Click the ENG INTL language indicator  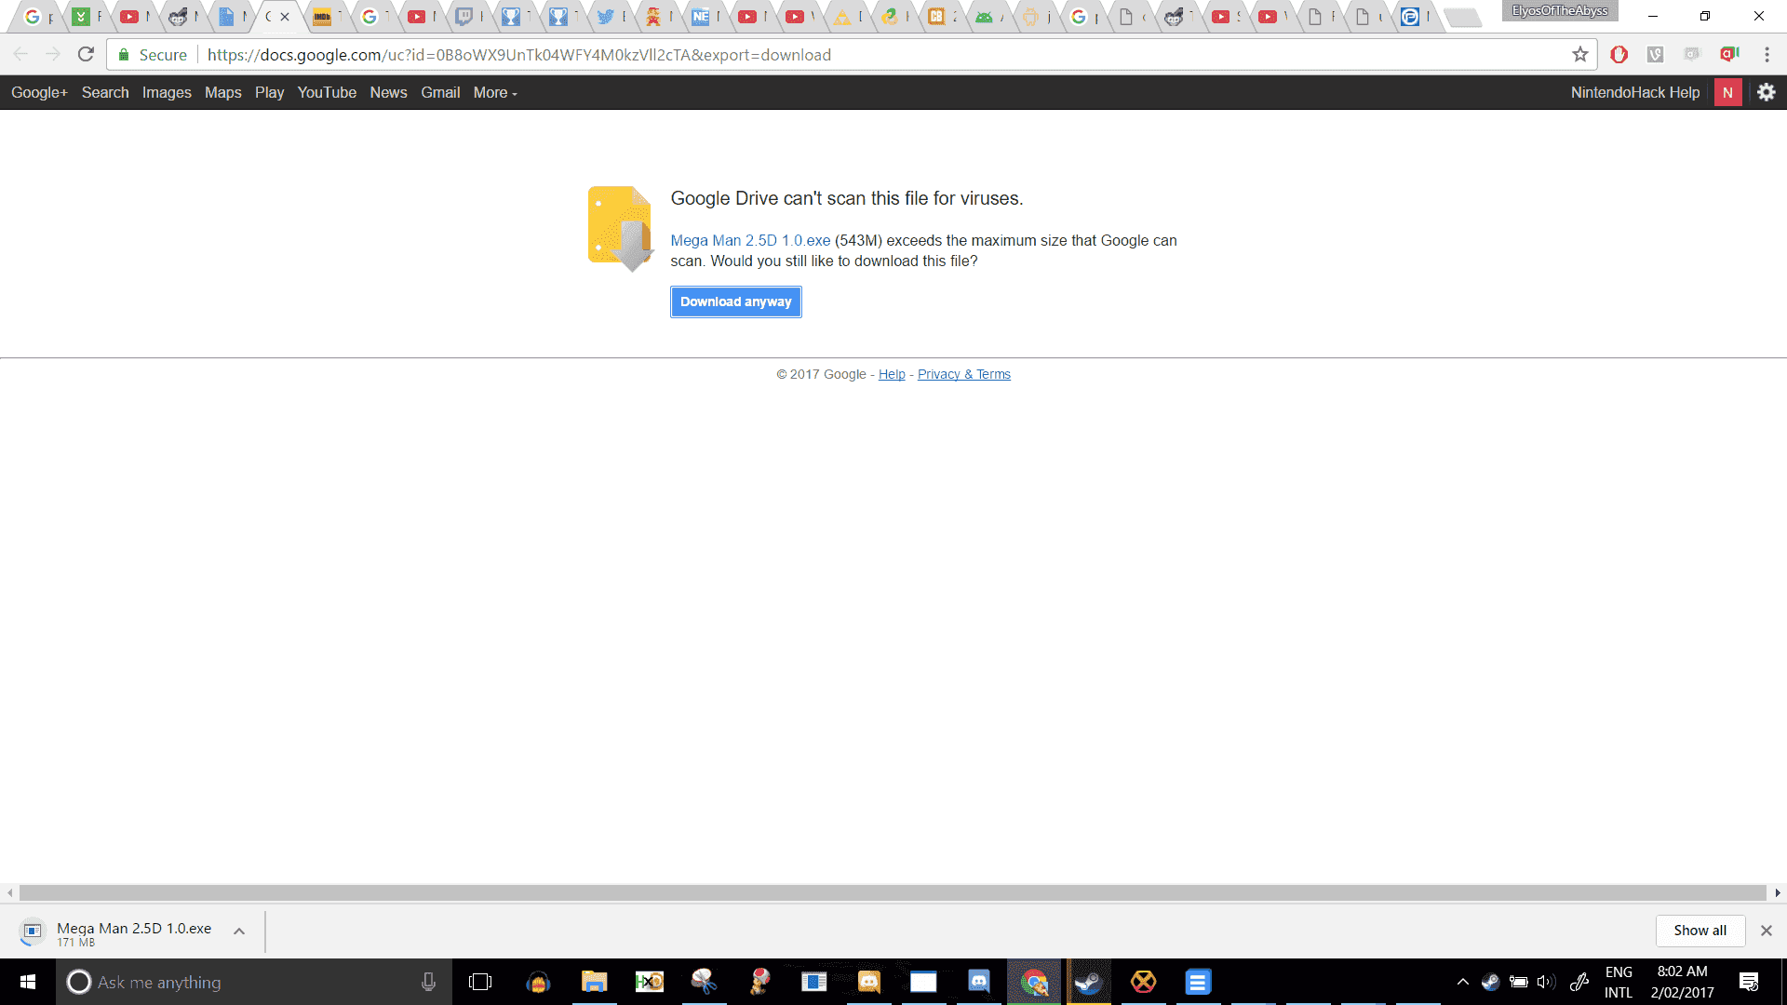click(1619, 982)
